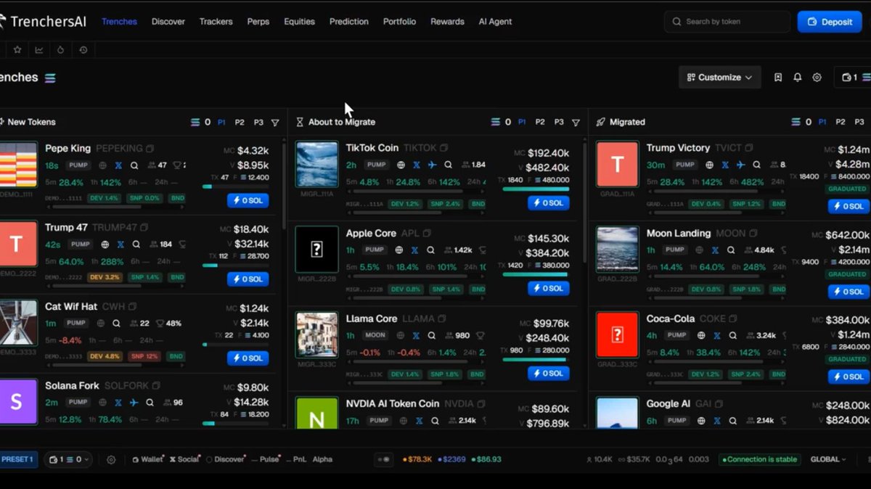Search icon in Pepe King row
Viewport: 871px width, 489px height.
pyautogui.click(x=134, y=165)
